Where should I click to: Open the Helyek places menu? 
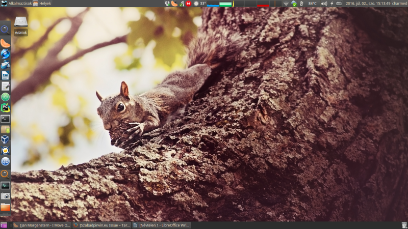[42, 4]
